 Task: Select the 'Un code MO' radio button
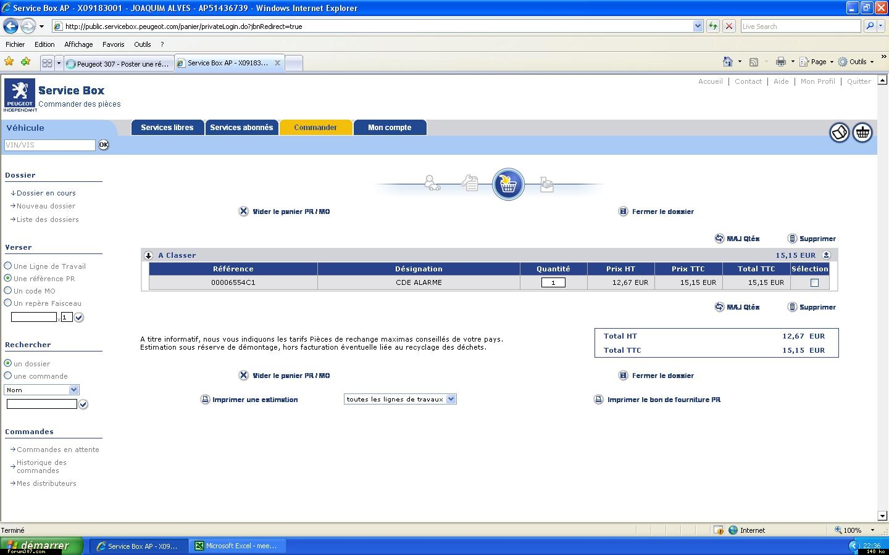click(x=8, y=290)
